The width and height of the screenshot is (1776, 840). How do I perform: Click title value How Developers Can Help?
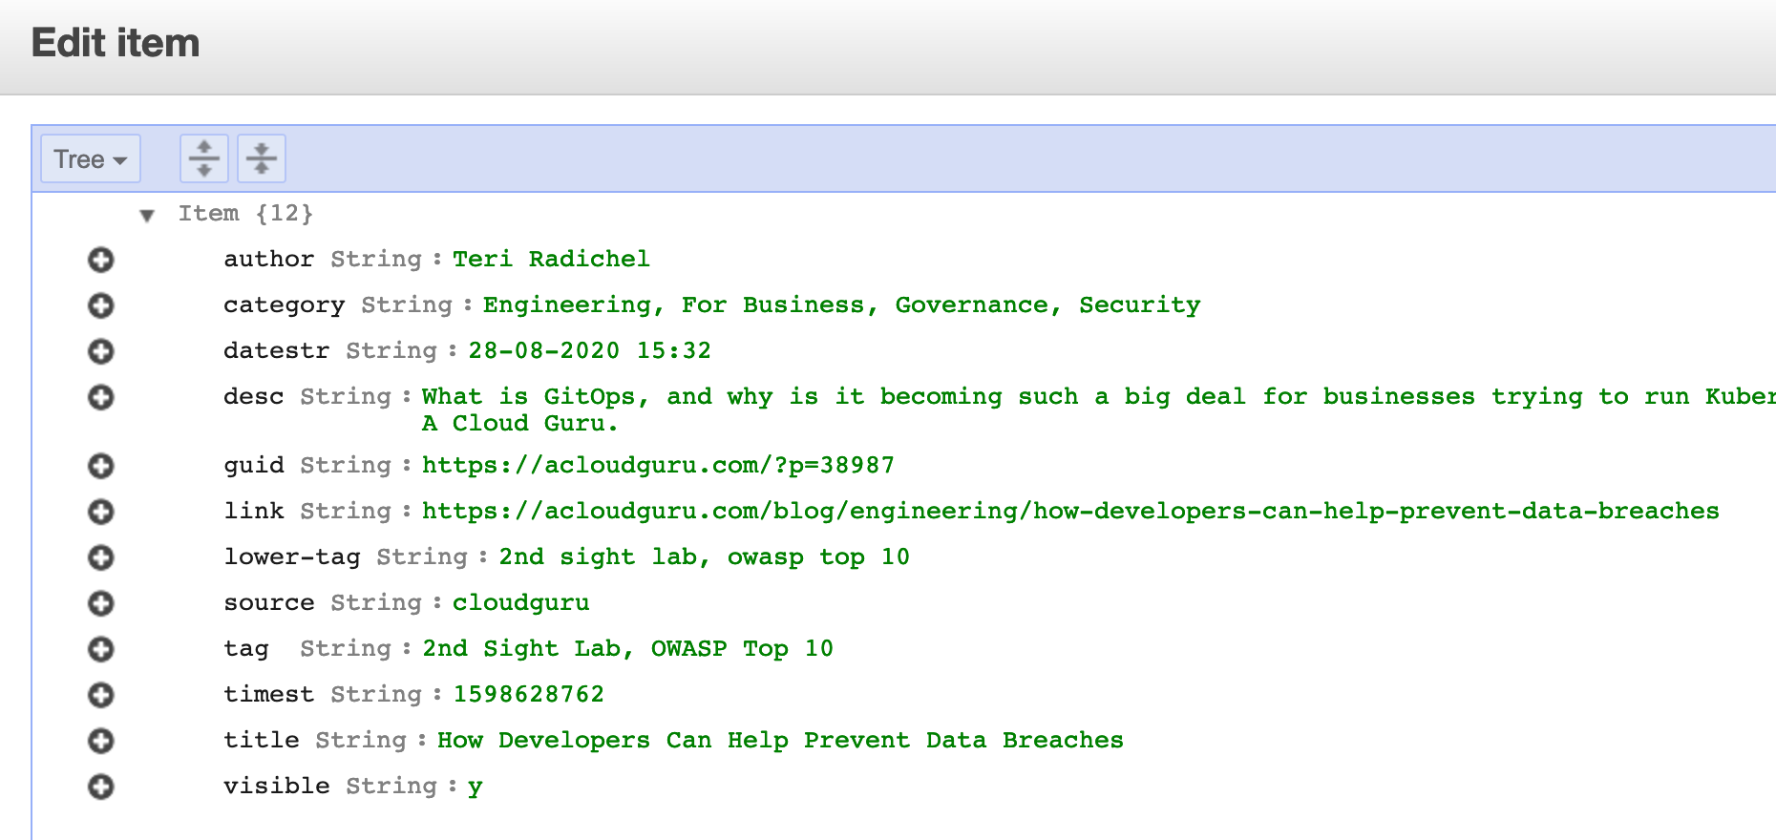click(780, 740)
